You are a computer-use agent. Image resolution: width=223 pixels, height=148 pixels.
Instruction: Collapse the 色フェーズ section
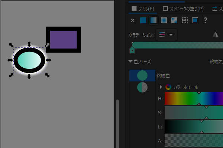coord(130,61)
